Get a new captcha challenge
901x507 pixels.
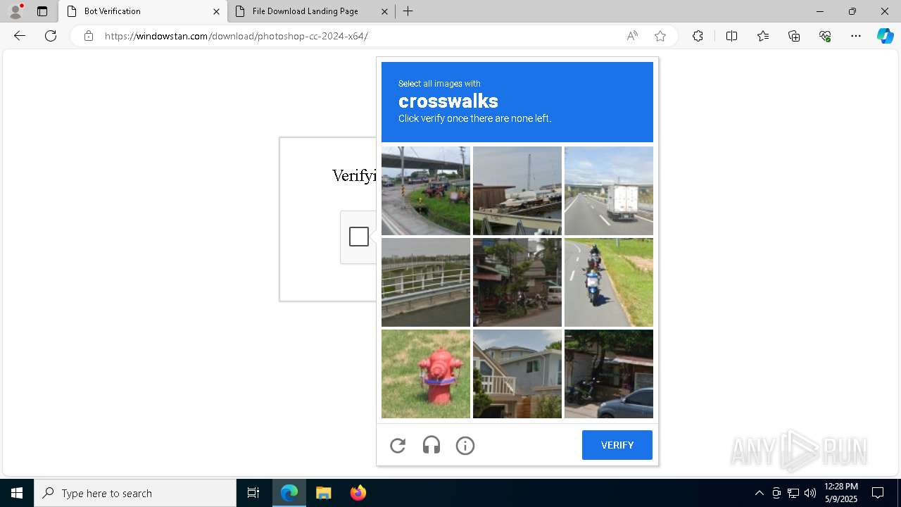click(398, 445)
